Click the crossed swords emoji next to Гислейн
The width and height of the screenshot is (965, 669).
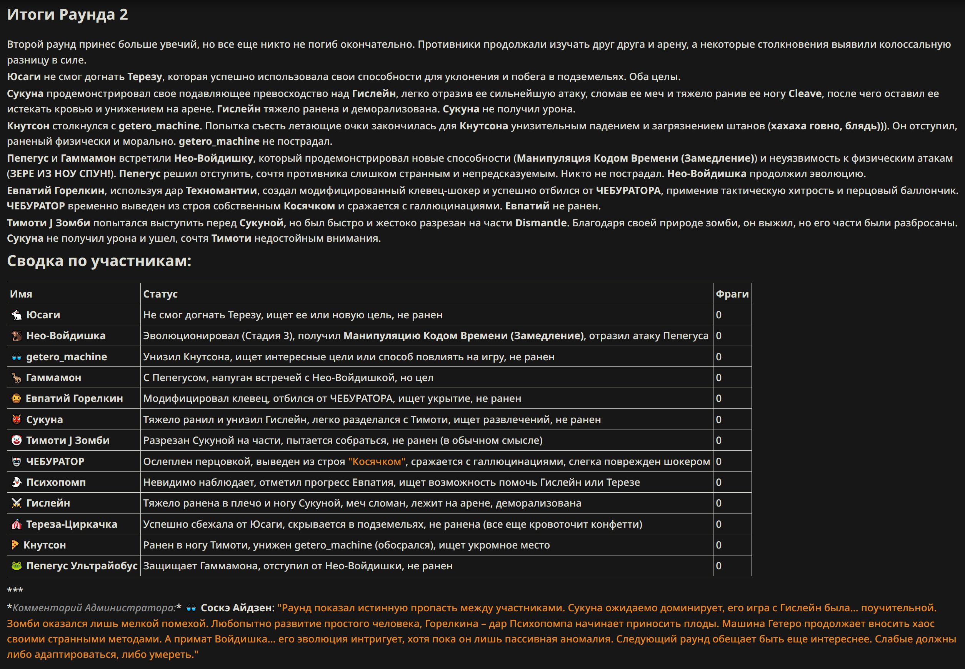[17, 503]
